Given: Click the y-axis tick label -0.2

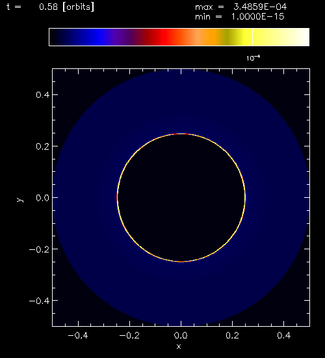Looking at the screenshot, I should pos(39,249).
